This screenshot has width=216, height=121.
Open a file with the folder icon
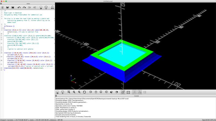pyautogui.click(x=8, y=8)
